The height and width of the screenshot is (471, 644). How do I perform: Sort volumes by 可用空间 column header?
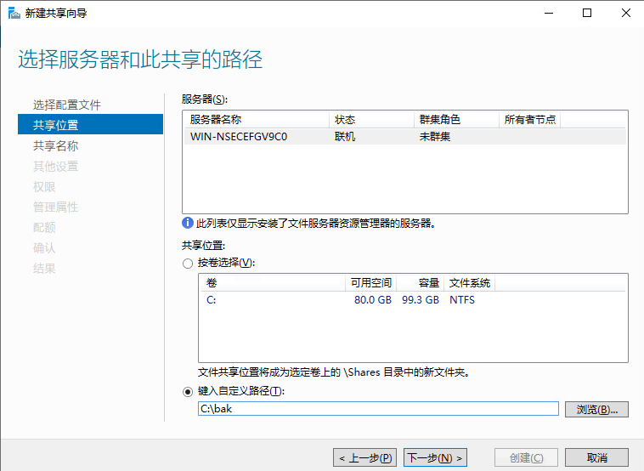coord(370,283)
